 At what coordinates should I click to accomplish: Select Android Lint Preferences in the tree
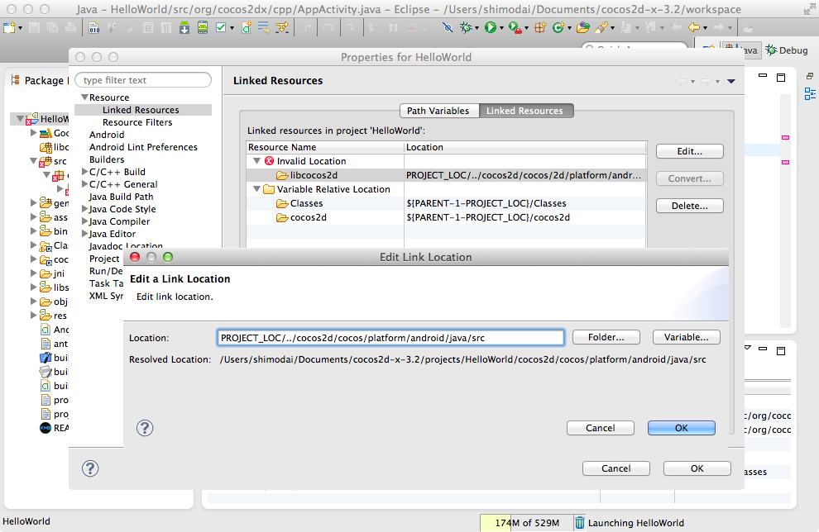click(x=143, y=147)
